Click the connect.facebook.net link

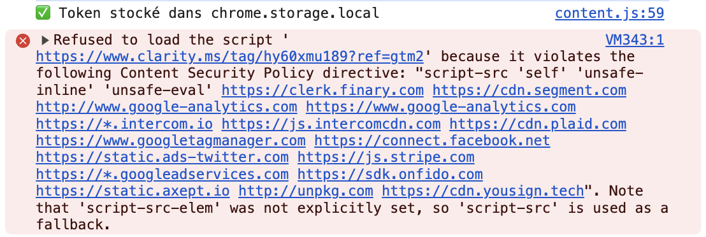pos(432,141)
